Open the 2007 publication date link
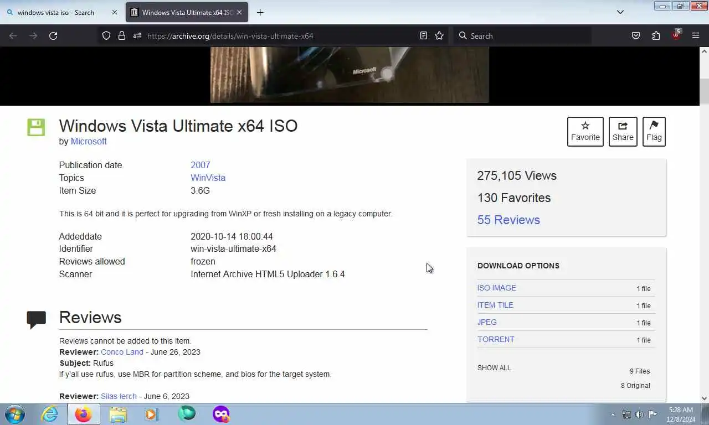The image size is (709, 425). click(x=201, y=165)
